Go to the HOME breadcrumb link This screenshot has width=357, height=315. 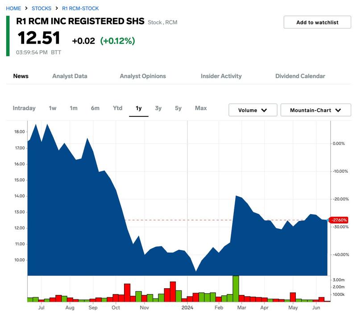tap(13, 8)
